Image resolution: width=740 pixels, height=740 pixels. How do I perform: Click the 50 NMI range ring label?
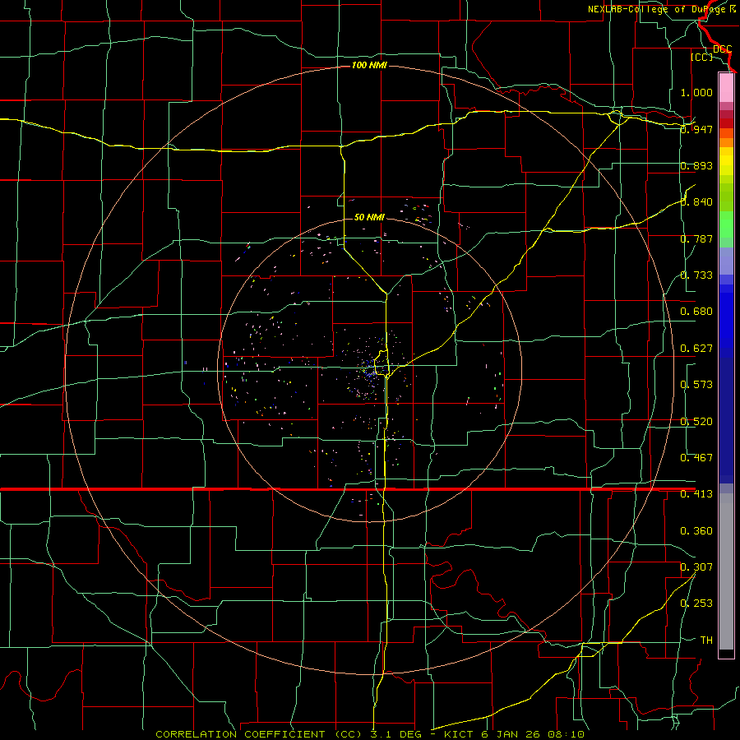point(369,217)
